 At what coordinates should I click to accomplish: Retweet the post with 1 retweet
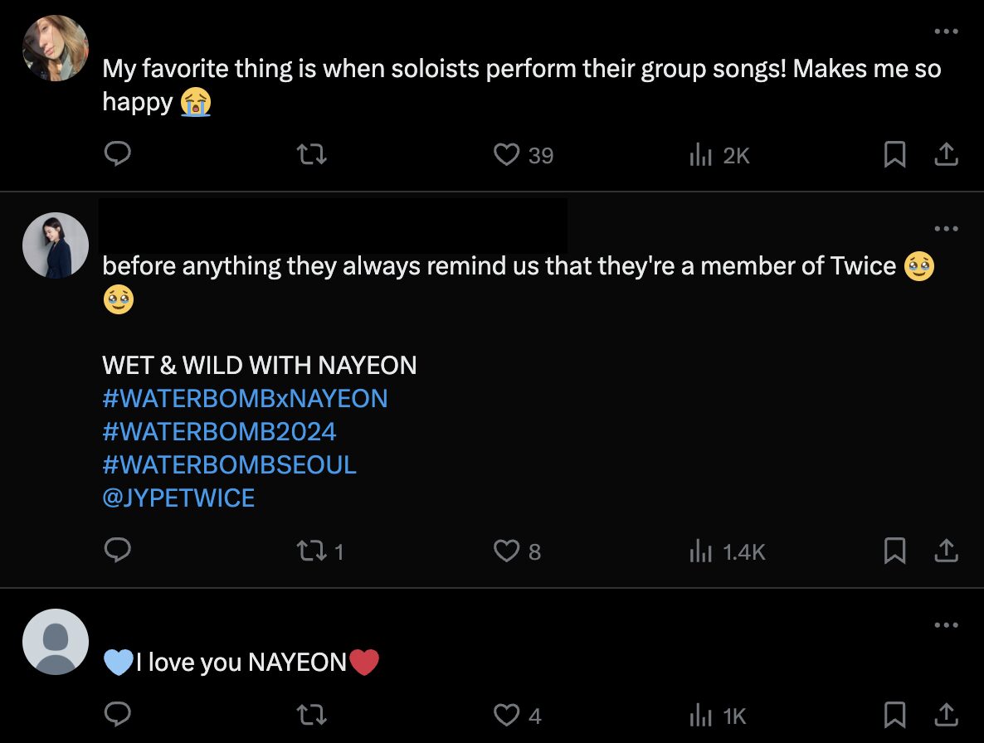pyautogui.click(x=312, y=551)
